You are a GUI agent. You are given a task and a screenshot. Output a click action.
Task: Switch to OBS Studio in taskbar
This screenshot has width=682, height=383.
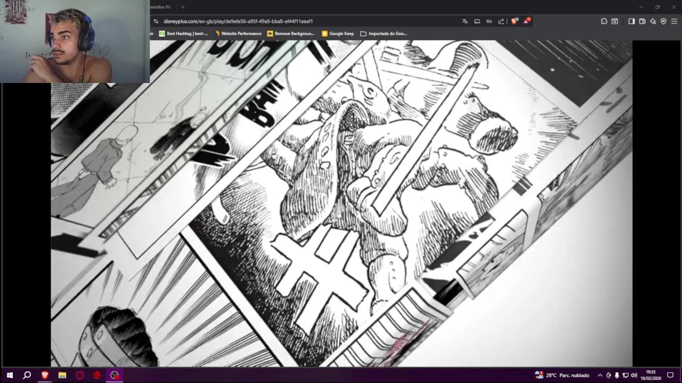(x=115, y=375)
